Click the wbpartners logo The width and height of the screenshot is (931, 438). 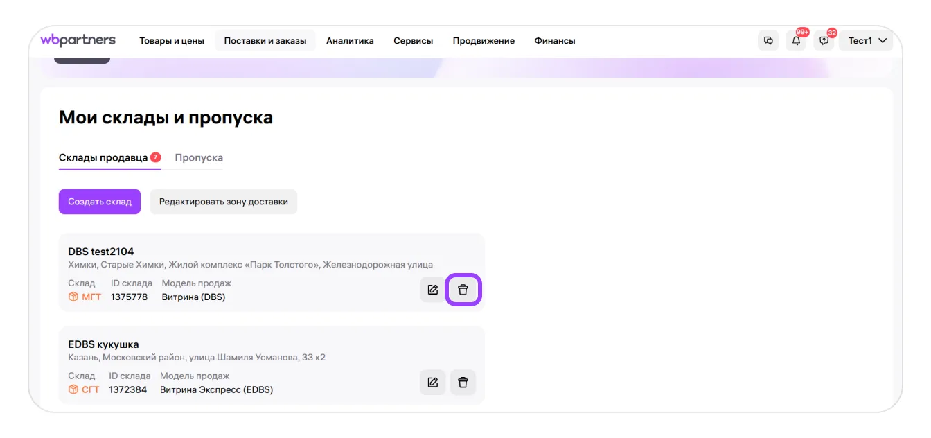click(78, 40)
